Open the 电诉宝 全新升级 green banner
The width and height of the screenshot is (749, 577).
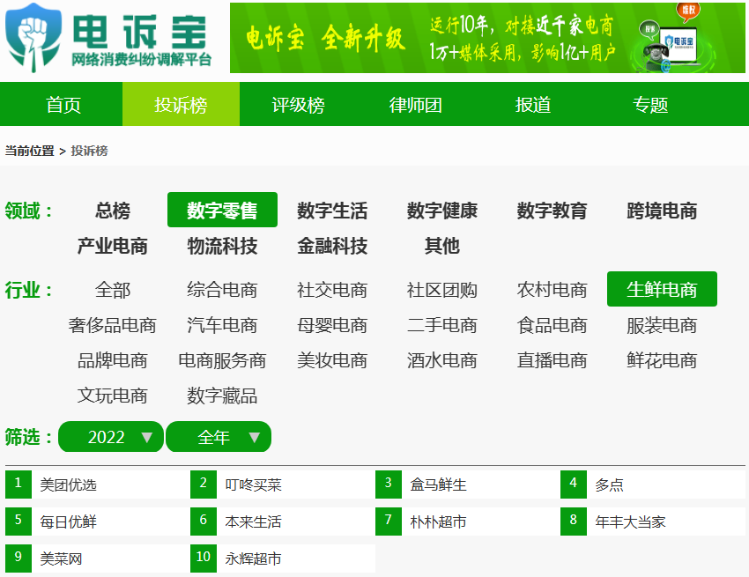coord(487,38)
